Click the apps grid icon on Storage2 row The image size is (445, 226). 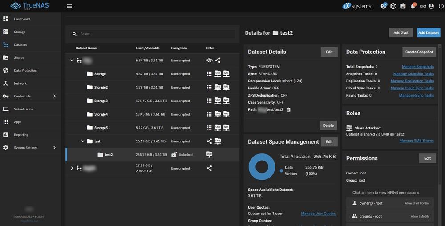[x=209, y=87]
